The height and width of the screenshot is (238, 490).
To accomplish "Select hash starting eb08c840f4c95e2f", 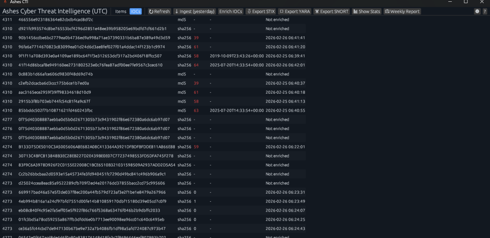I will click(89, 211).
